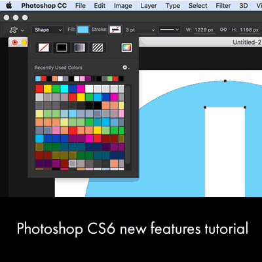The height and width of the screenshot is (262, 262).
Task: Click the top anchor point on blue circle
Action: (225, 81)
